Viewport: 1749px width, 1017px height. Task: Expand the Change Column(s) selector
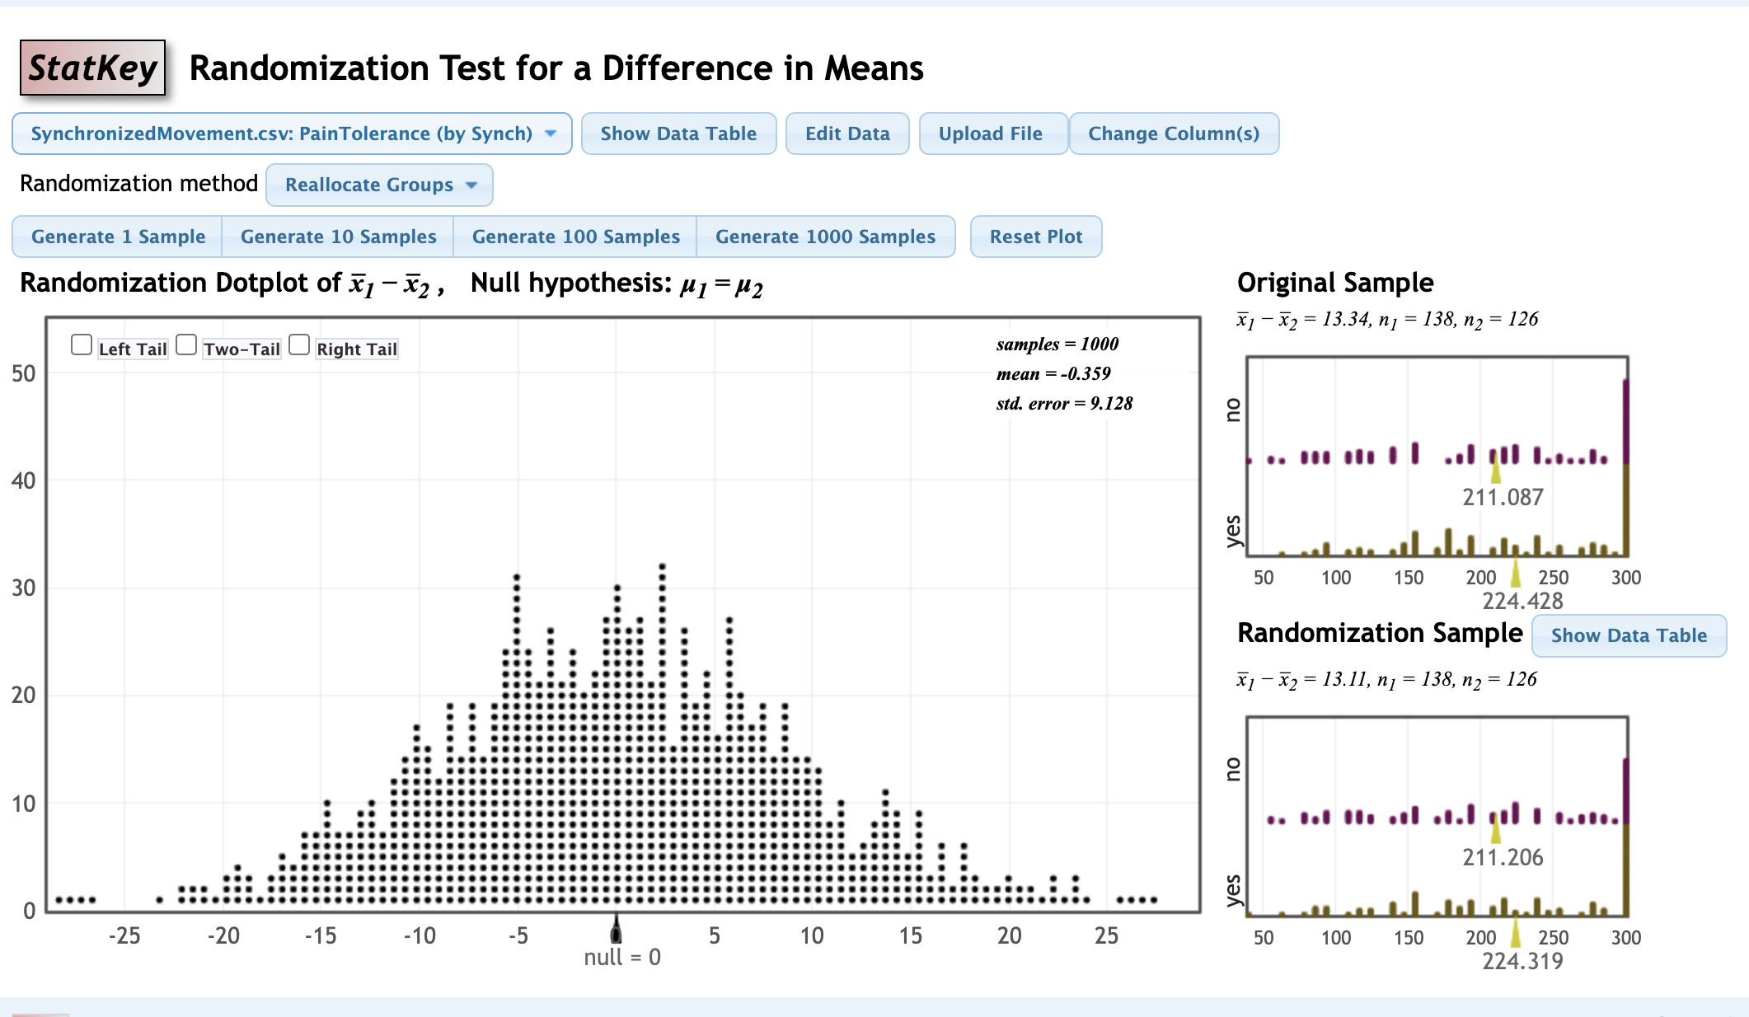tap(1174, 133)
